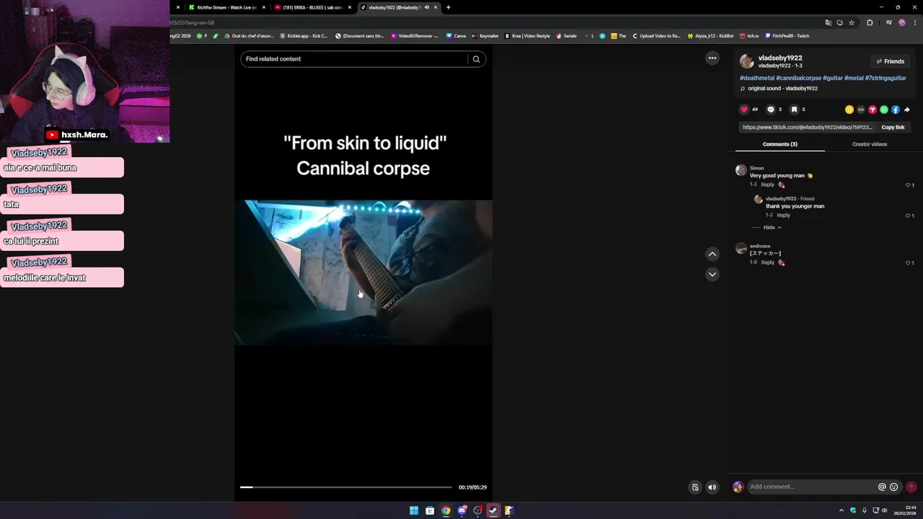Screen dimensions: 923x519
Task: Open the #deathmetal hashtag
Action: pyautogui.click(x=757, y=78)
